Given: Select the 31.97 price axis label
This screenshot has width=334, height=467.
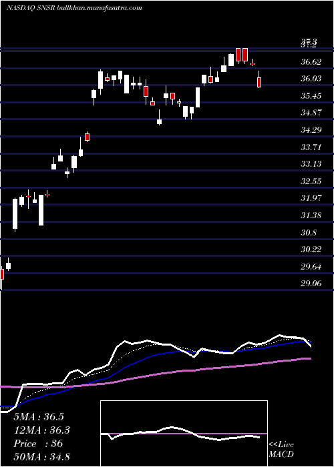Looking at the screenshot, I should point(311,198).
